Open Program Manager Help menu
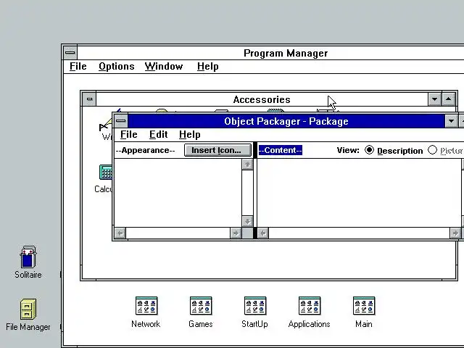 (x=208, y=66)
